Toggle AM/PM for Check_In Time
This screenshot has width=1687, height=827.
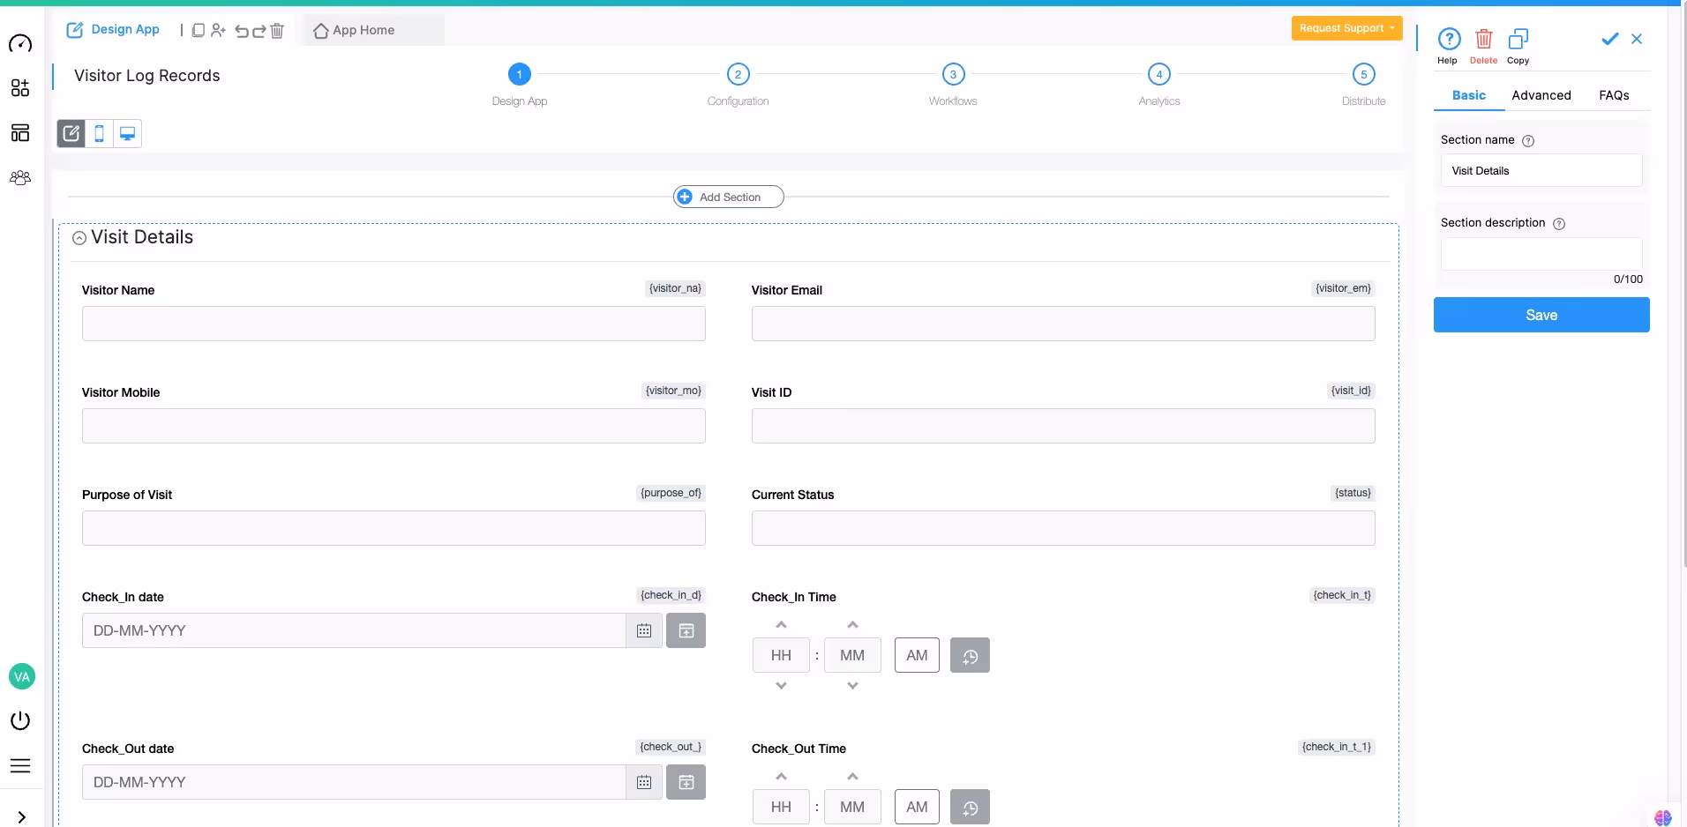point(917,655)
